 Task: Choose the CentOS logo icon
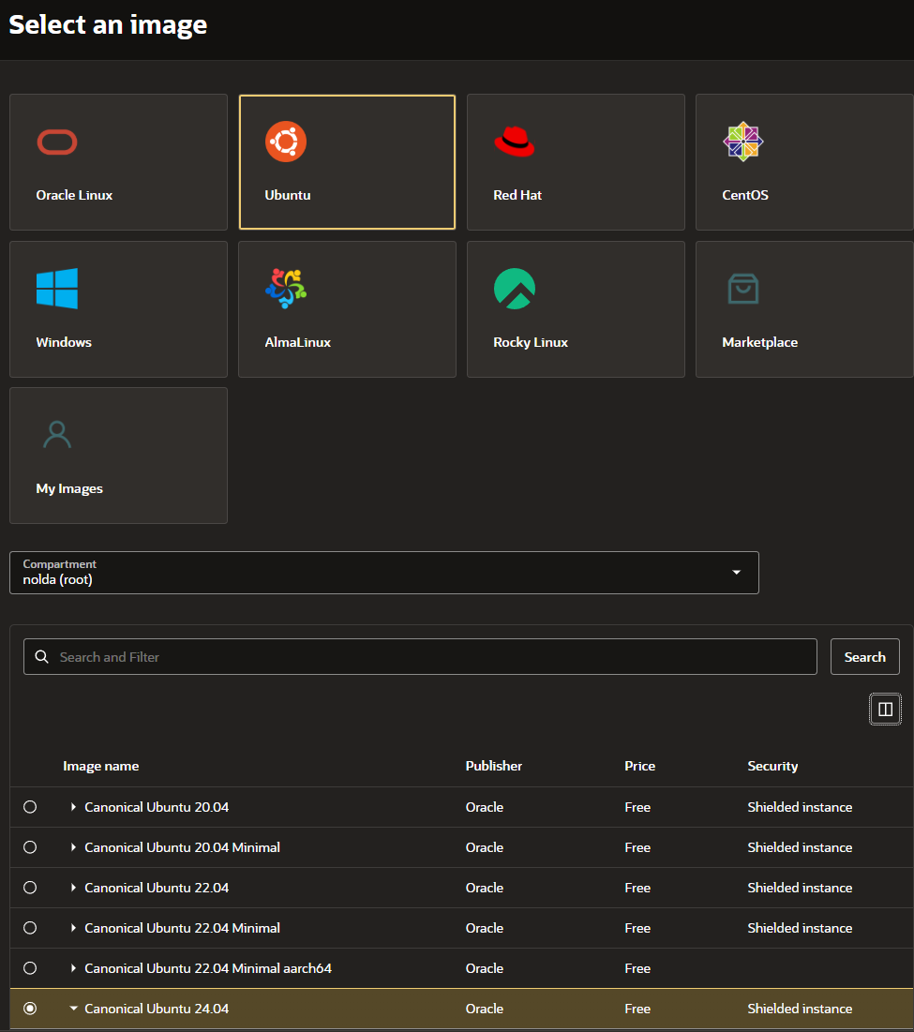(x=742, y=142)
